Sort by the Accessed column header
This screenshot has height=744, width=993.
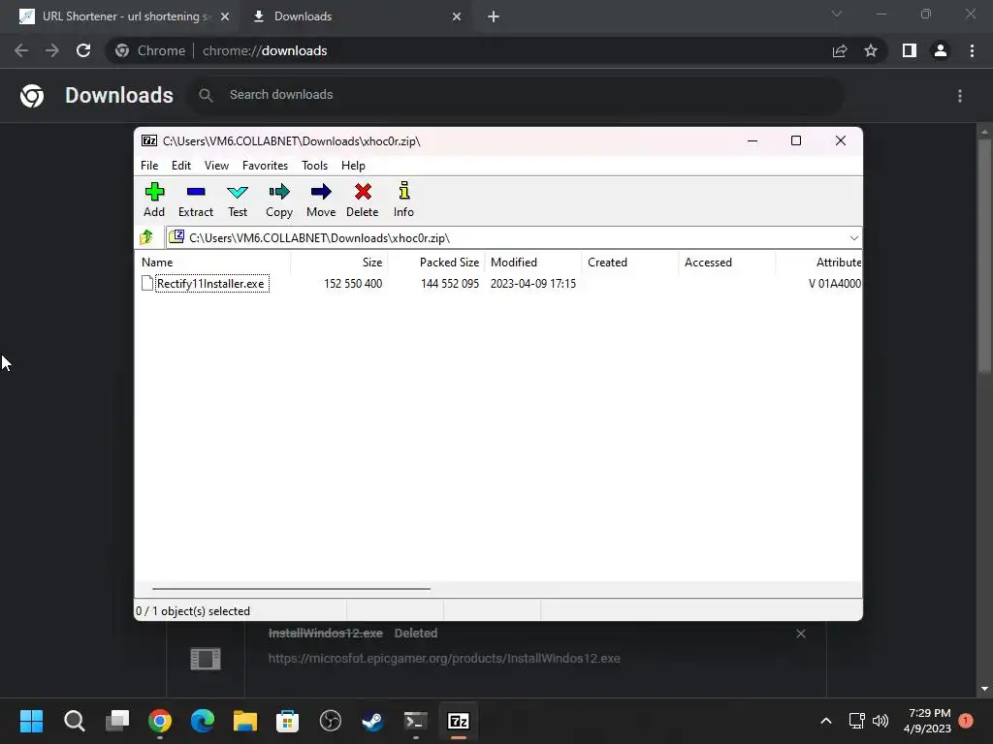coord(727,262)
